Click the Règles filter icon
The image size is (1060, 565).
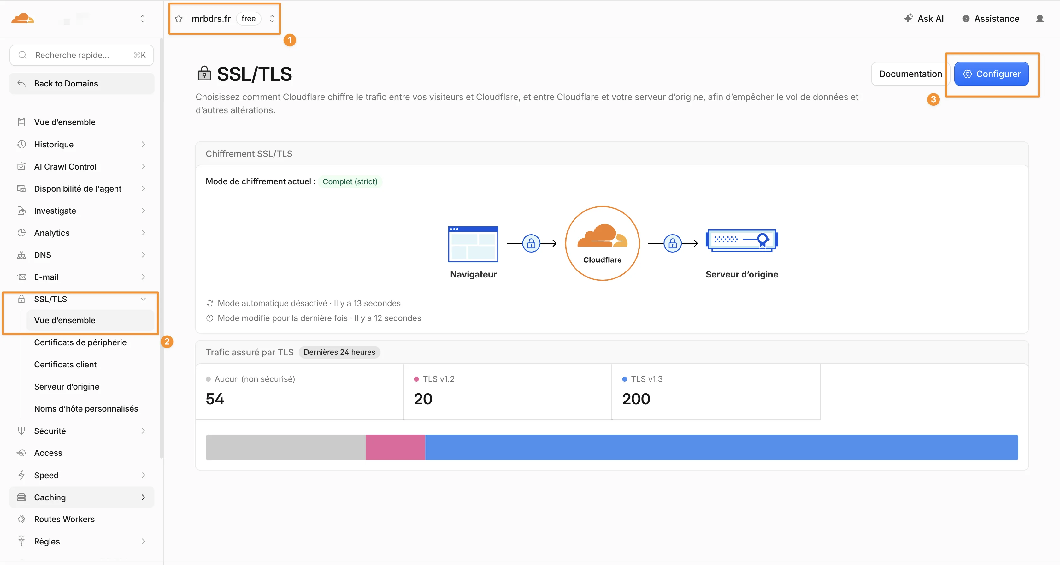(21, 542)
